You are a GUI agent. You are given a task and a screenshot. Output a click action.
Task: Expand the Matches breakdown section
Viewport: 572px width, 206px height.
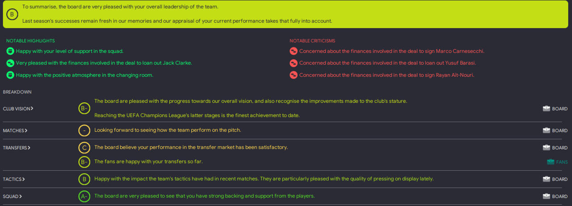[15, 130]
